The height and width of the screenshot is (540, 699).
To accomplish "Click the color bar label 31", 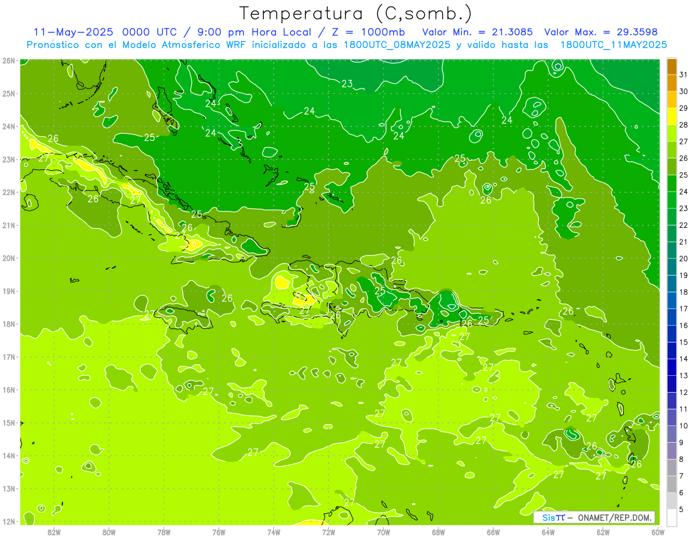I will (x=683, y=75).
